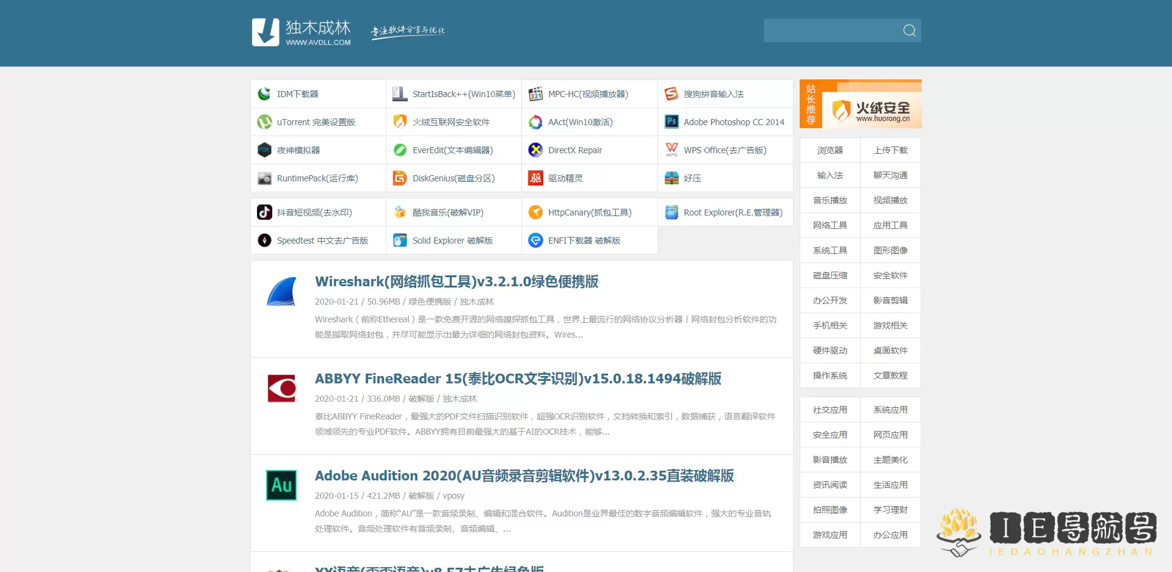Click the 火绒安全 recommendation banner
Screen dimensions: 1172x572
pos(861,104)
